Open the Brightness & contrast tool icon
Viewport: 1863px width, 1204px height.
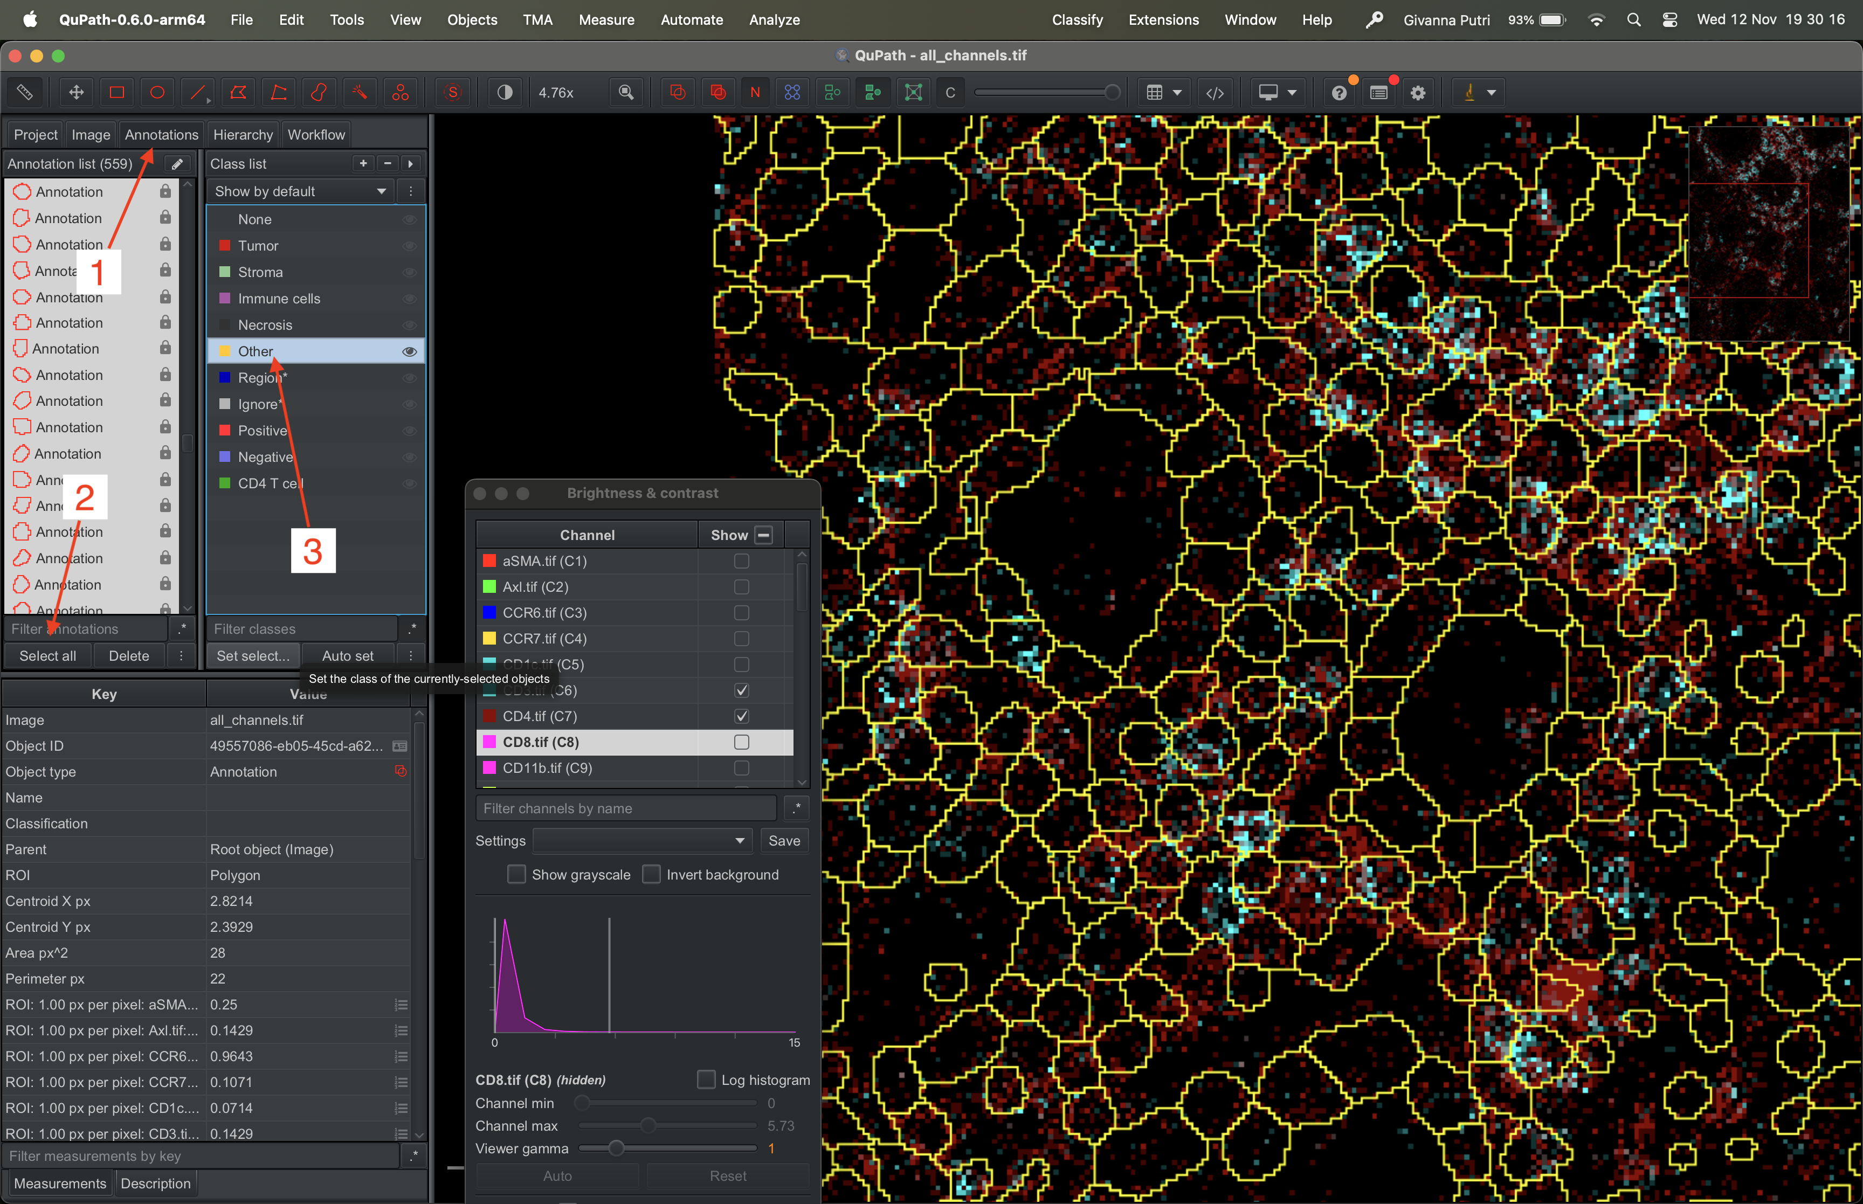point(505,92)
